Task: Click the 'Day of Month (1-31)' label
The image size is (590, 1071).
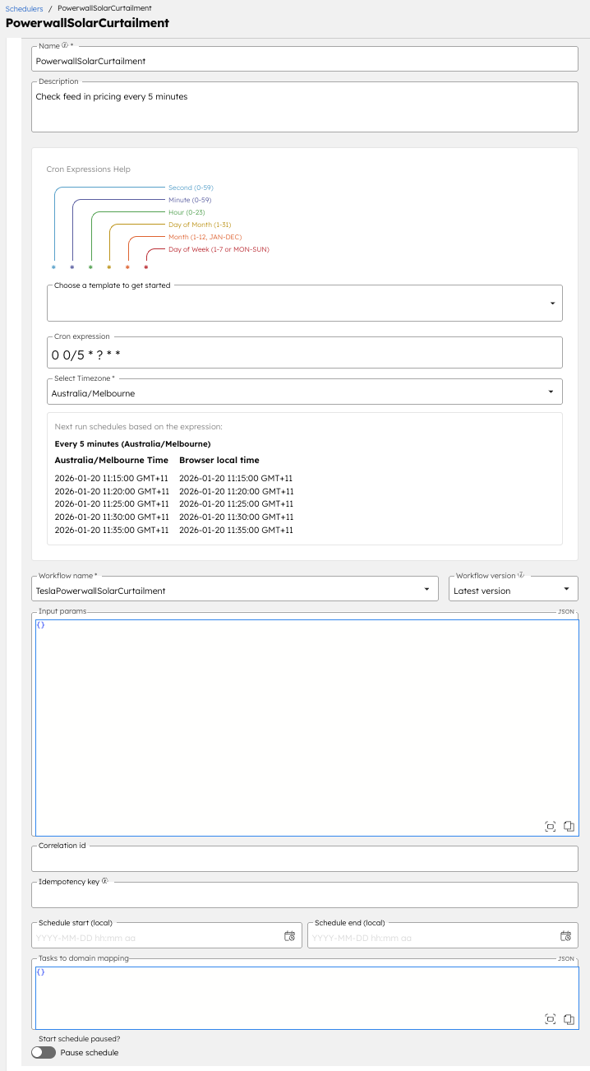Action: (x=200, y=225)
